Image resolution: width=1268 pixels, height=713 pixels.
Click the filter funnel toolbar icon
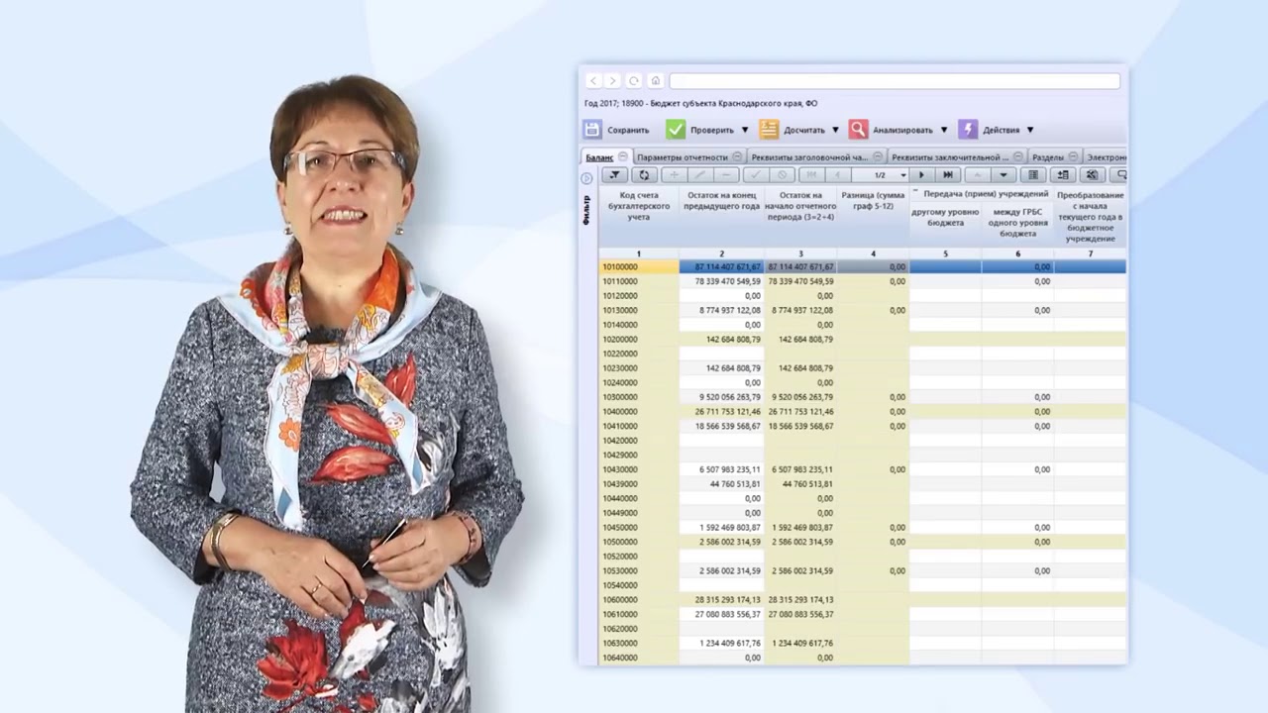614,175
